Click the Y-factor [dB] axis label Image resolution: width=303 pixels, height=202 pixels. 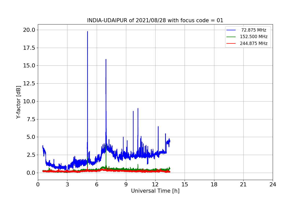click(18, 102)
